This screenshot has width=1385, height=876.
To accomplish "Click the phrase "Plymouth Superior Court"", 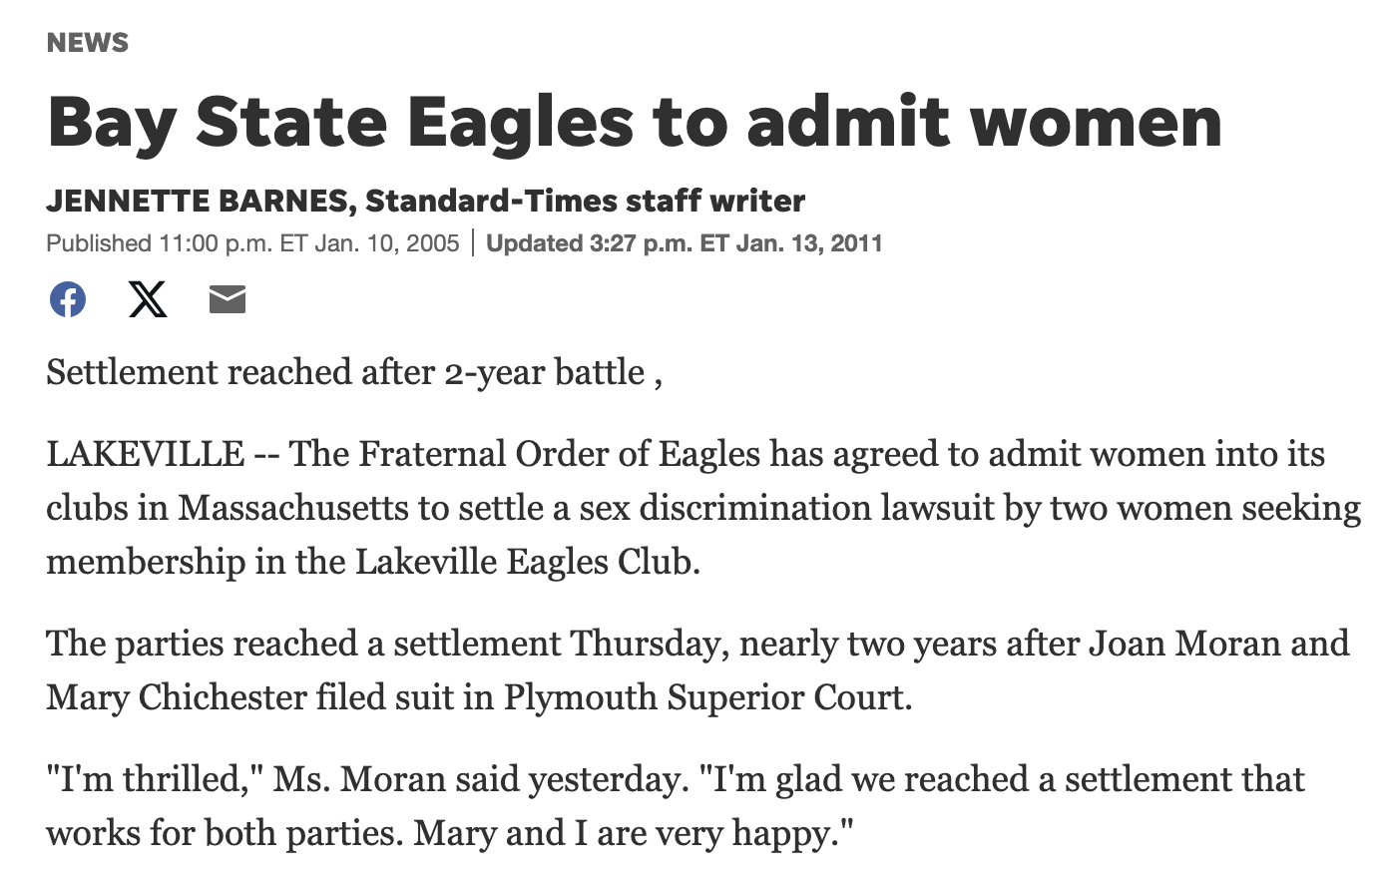I will [x=704, y=697].
